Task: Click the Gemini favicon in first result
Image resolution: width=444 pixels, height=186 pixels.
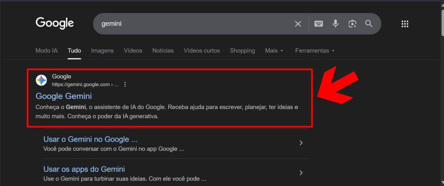Action: click(42, 80)
